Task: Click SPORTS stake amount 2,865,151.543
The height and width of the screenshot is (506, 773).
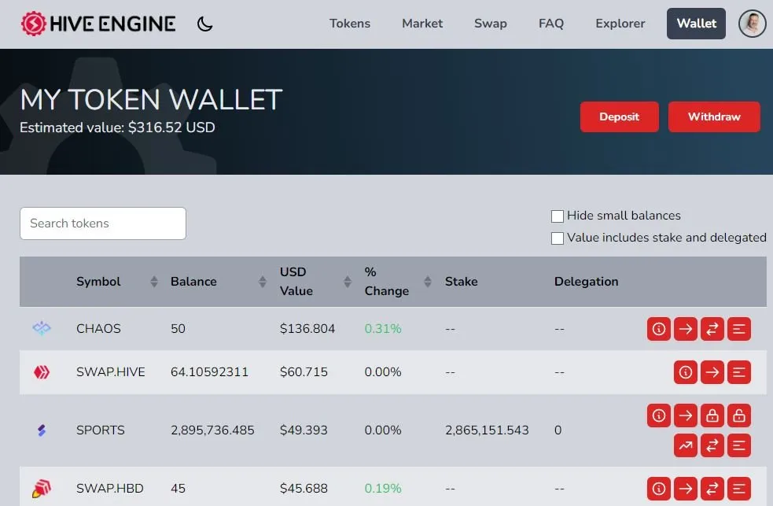Action: (x=487, y=430)
